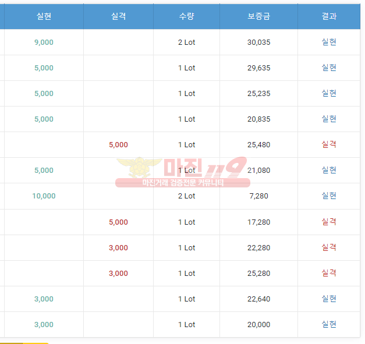Click result 실현 in the 20,000 row
The width and height of the screenshot is (365, 344).
329,324
